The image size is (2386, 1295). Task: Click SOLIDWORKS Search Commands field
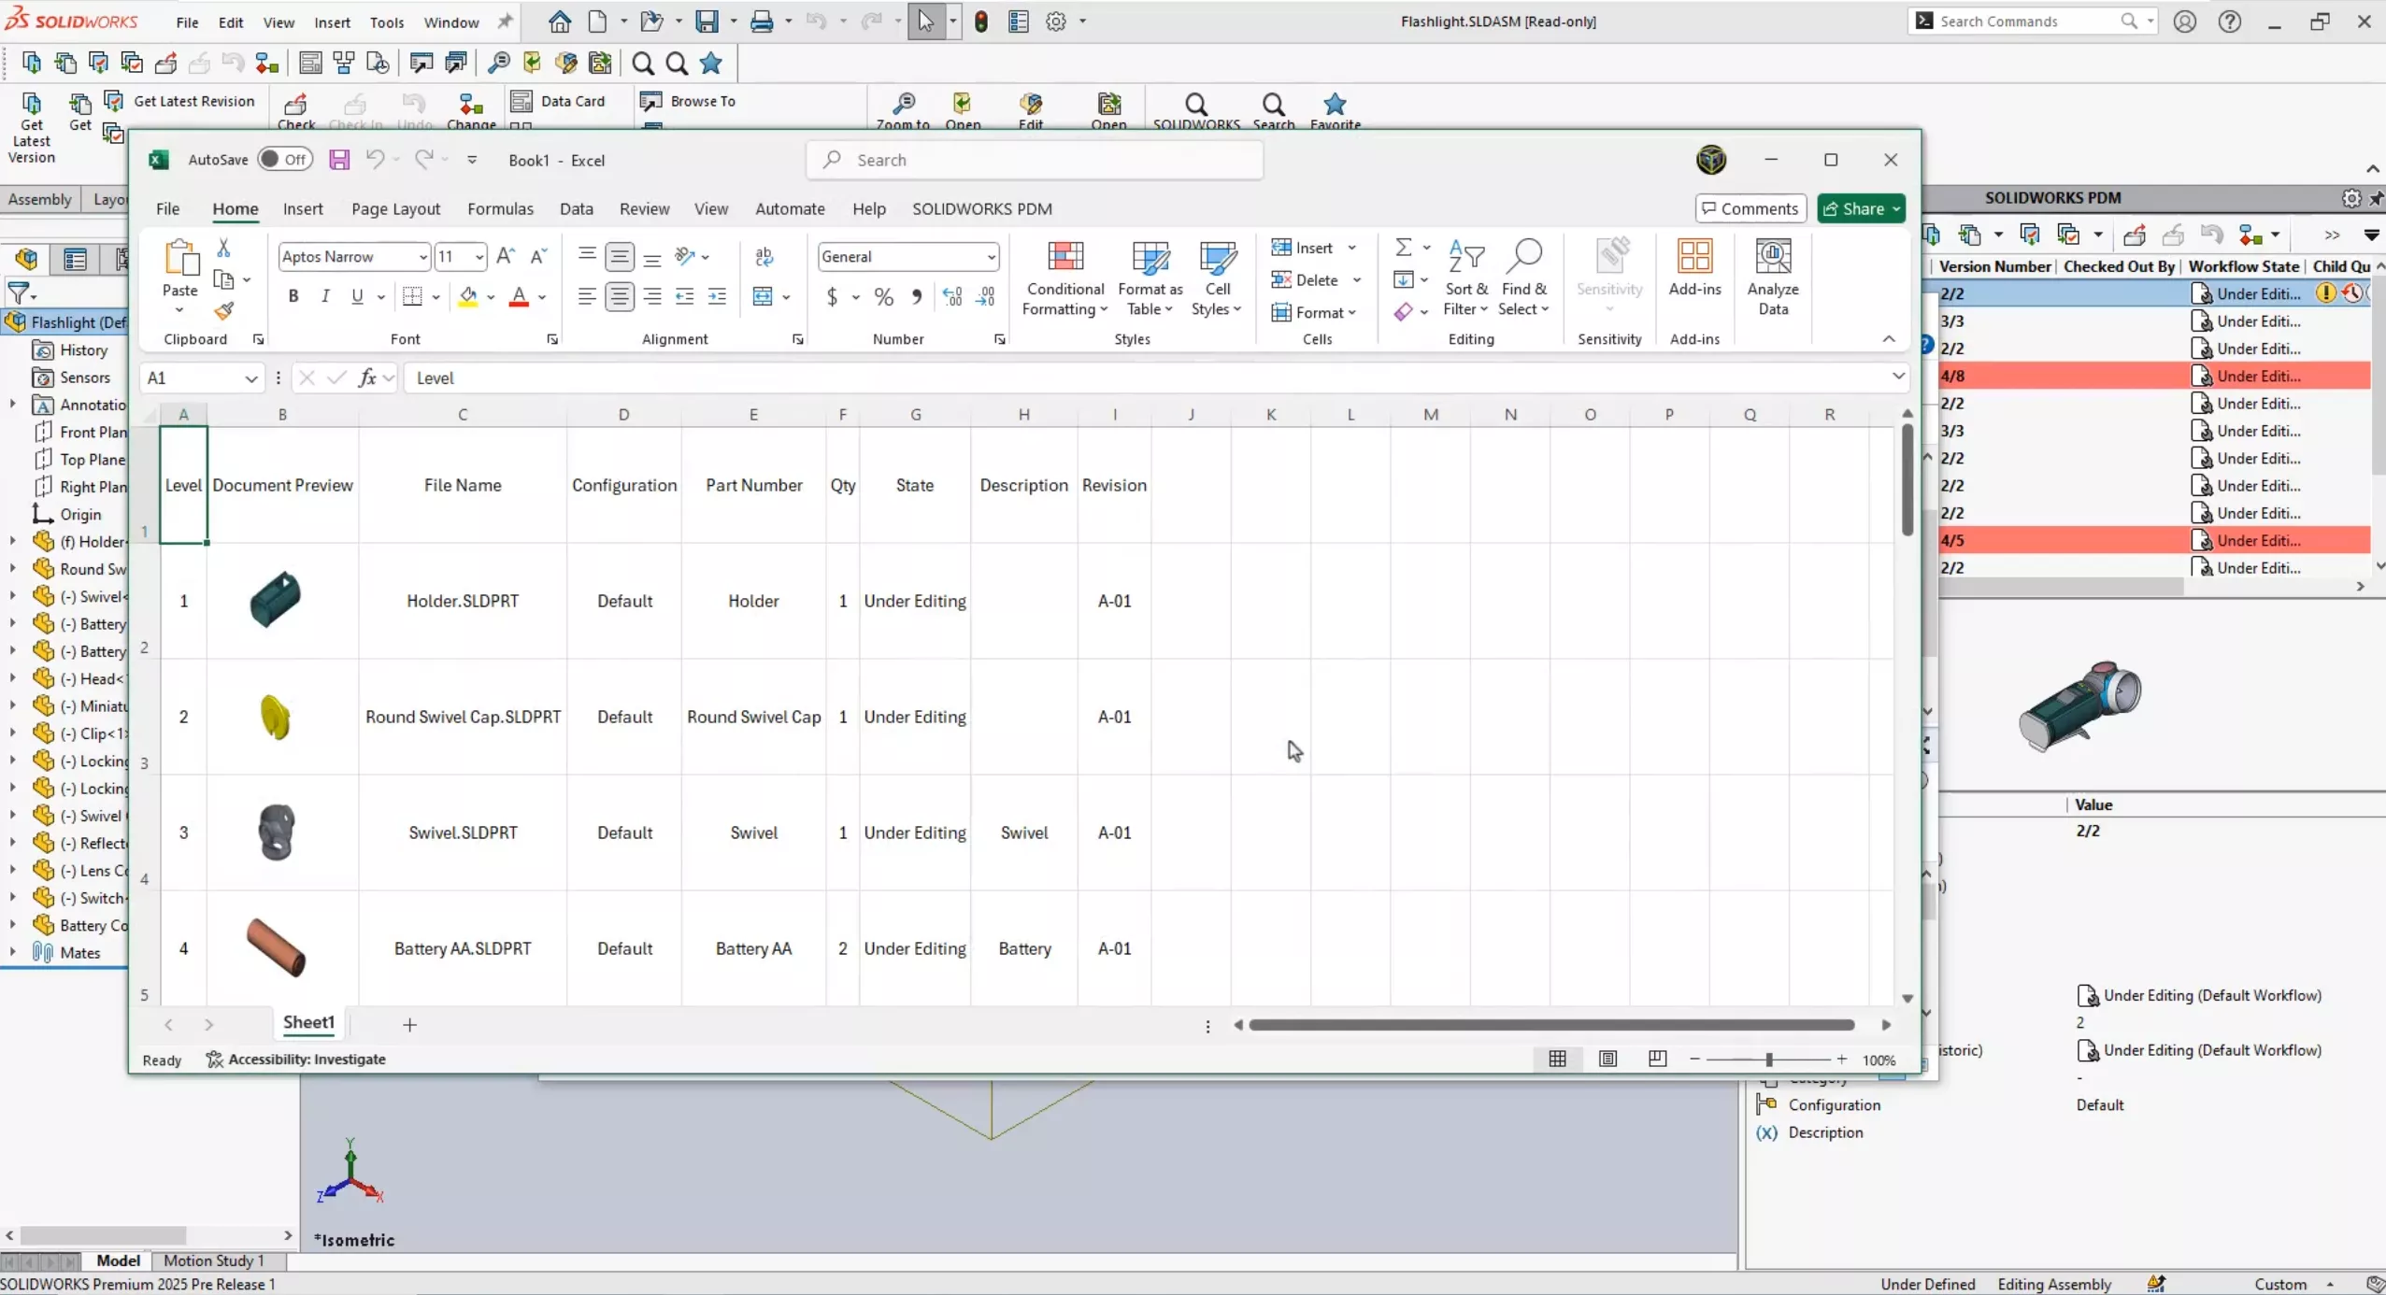point(2032,21)
